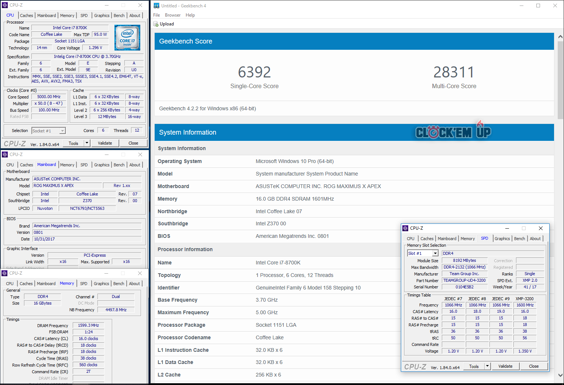564x385 pixels.
Task: Switch to the Caches tab in top CPU-Z
Action: 27,15
